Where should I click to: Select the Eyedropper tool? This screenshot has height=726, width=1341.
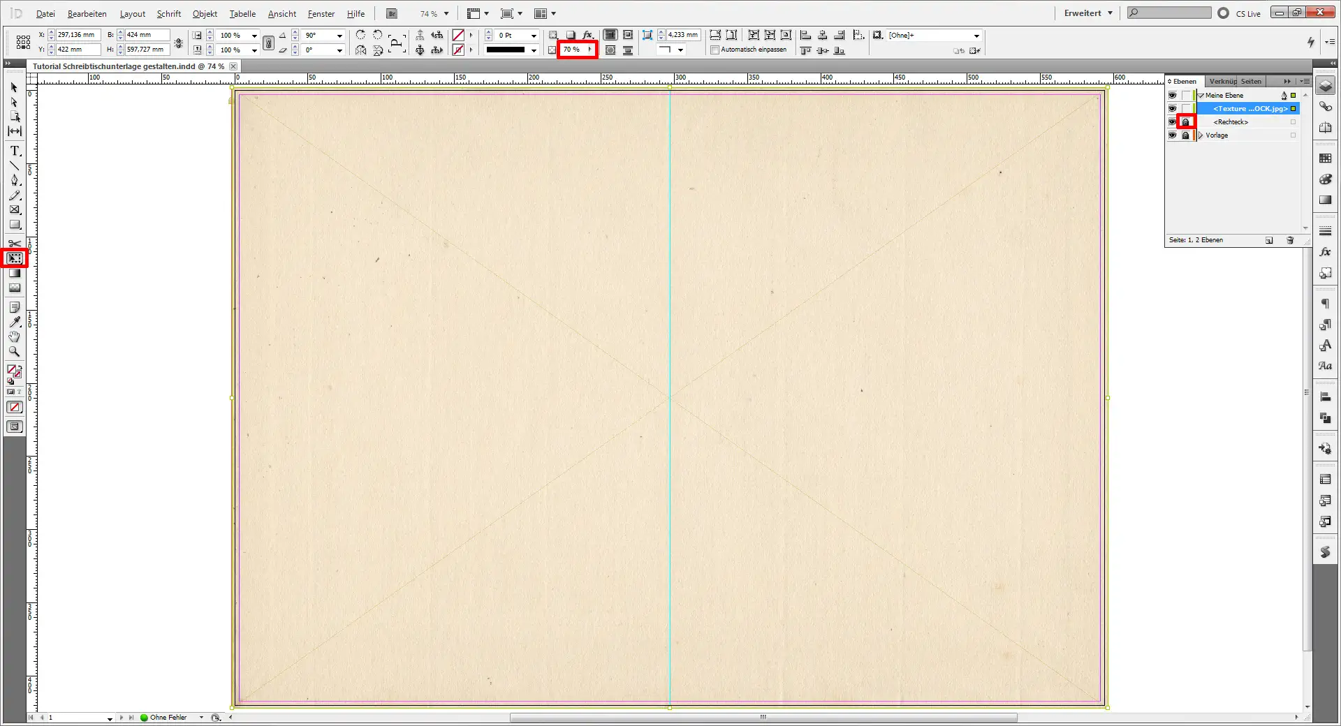pos(14,321)
